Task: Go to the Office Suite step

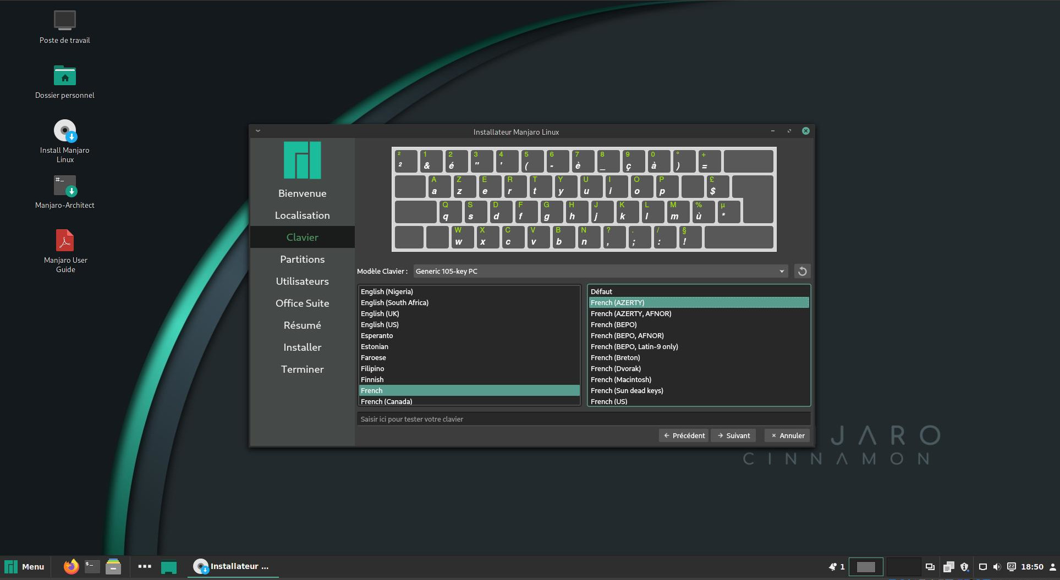Action: pyautogui.click(x=303, y=303)
